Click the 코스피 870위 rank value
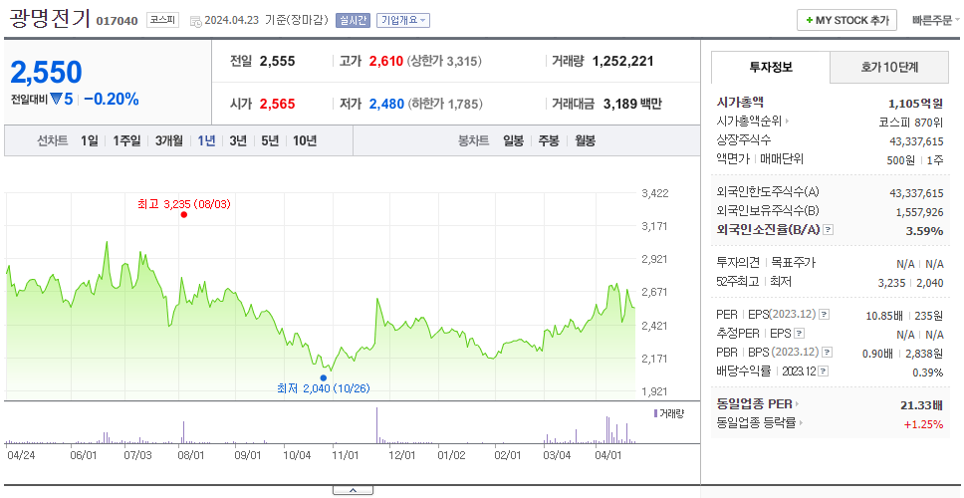Screen dimensions: 964x498 pyautogui.click(x=911, y=122)
